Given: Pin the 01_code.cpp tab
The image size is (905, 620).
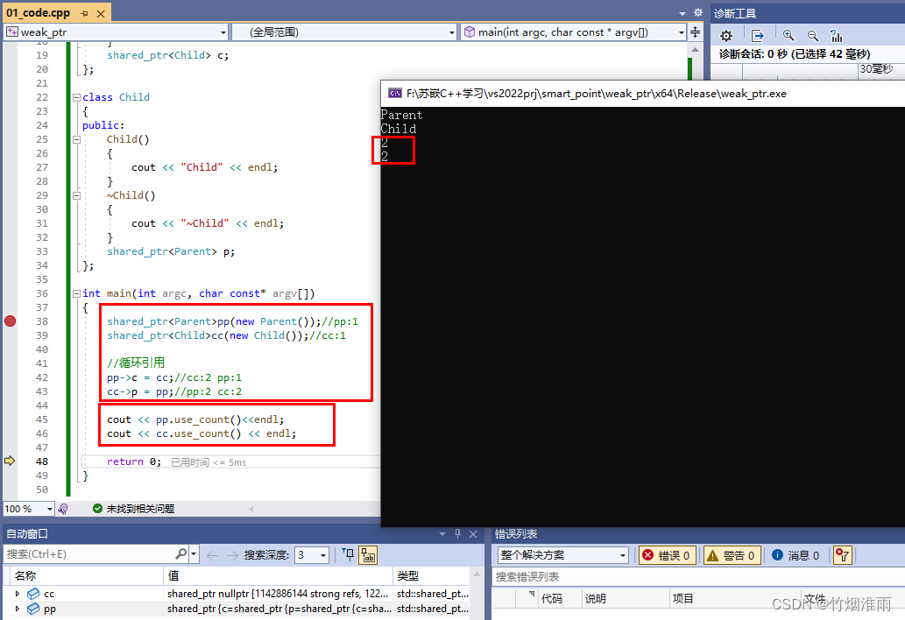Looking at the screenshot, I should 85,12.
